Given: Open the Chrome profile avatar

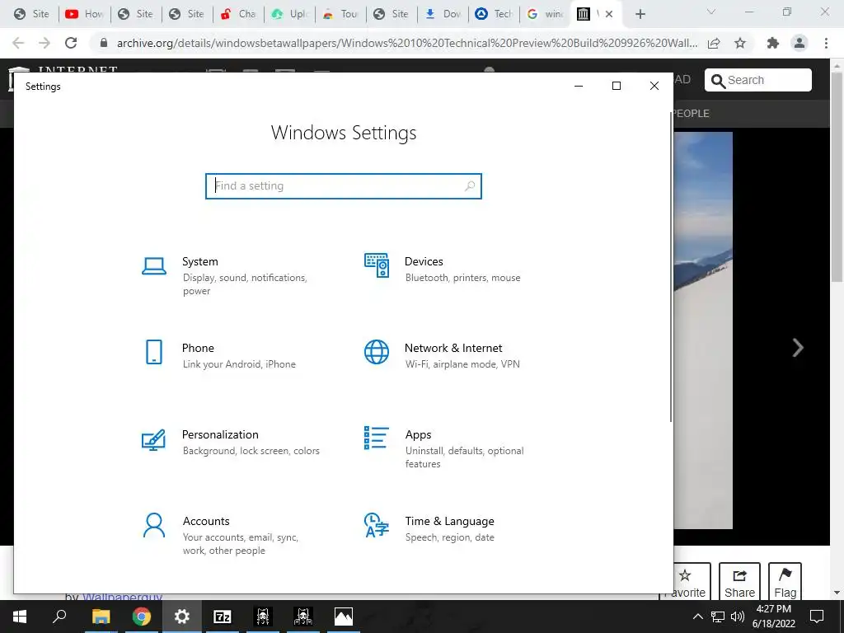Looking at the screenshot, I should [799, 43].
